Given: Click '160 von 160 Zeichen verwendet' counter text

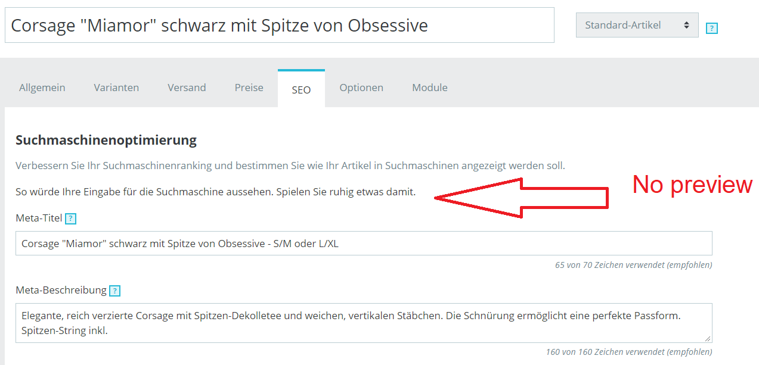Looking at the screenshot, I should [x=629, y=352].
